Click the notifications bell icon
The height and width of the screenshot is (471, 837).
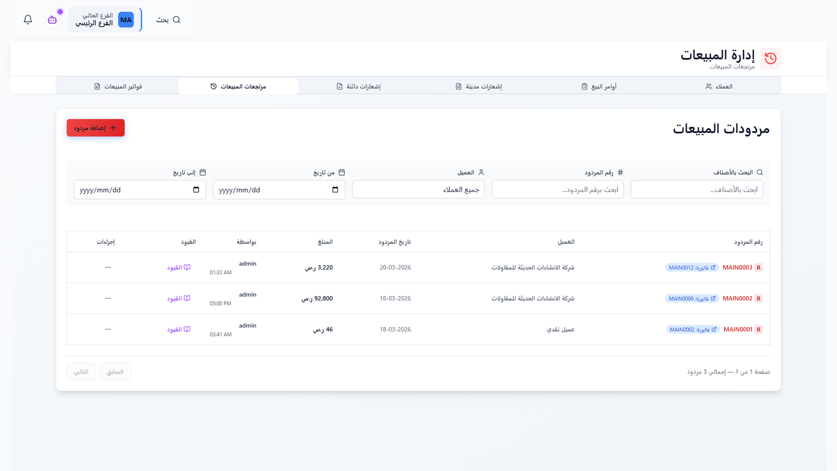28,20
